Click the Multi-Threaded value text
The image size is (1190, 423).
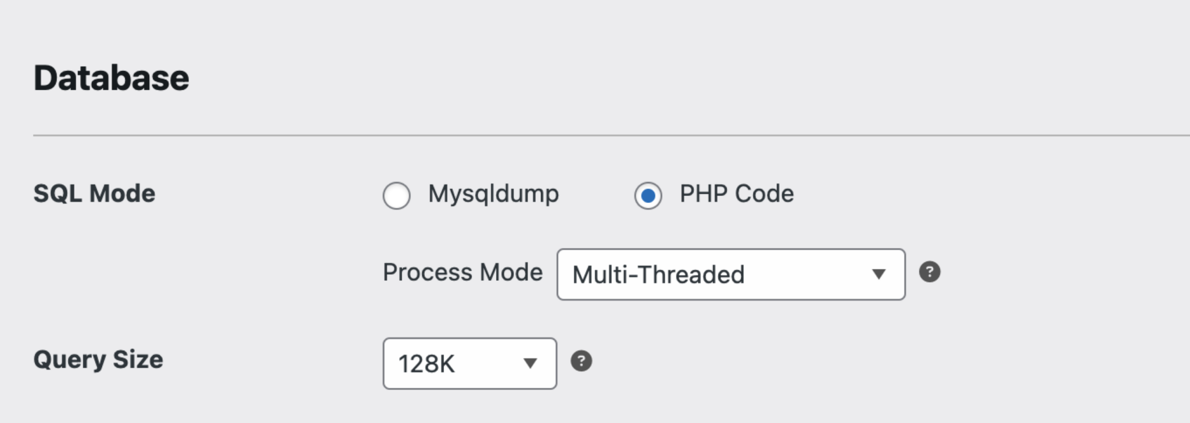(658, 275)
